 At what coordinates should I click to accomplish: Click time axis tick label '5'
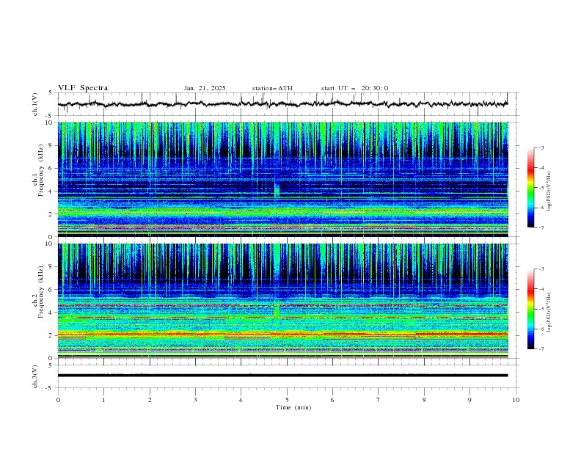pyautogui.click(x=287, y=400)
